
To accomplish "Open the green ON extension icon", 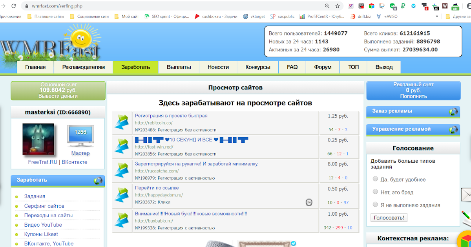I will 455,6.
